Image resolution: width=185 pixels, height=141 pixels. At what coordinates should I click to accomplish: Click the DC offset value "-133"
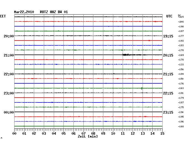[181, 65]
